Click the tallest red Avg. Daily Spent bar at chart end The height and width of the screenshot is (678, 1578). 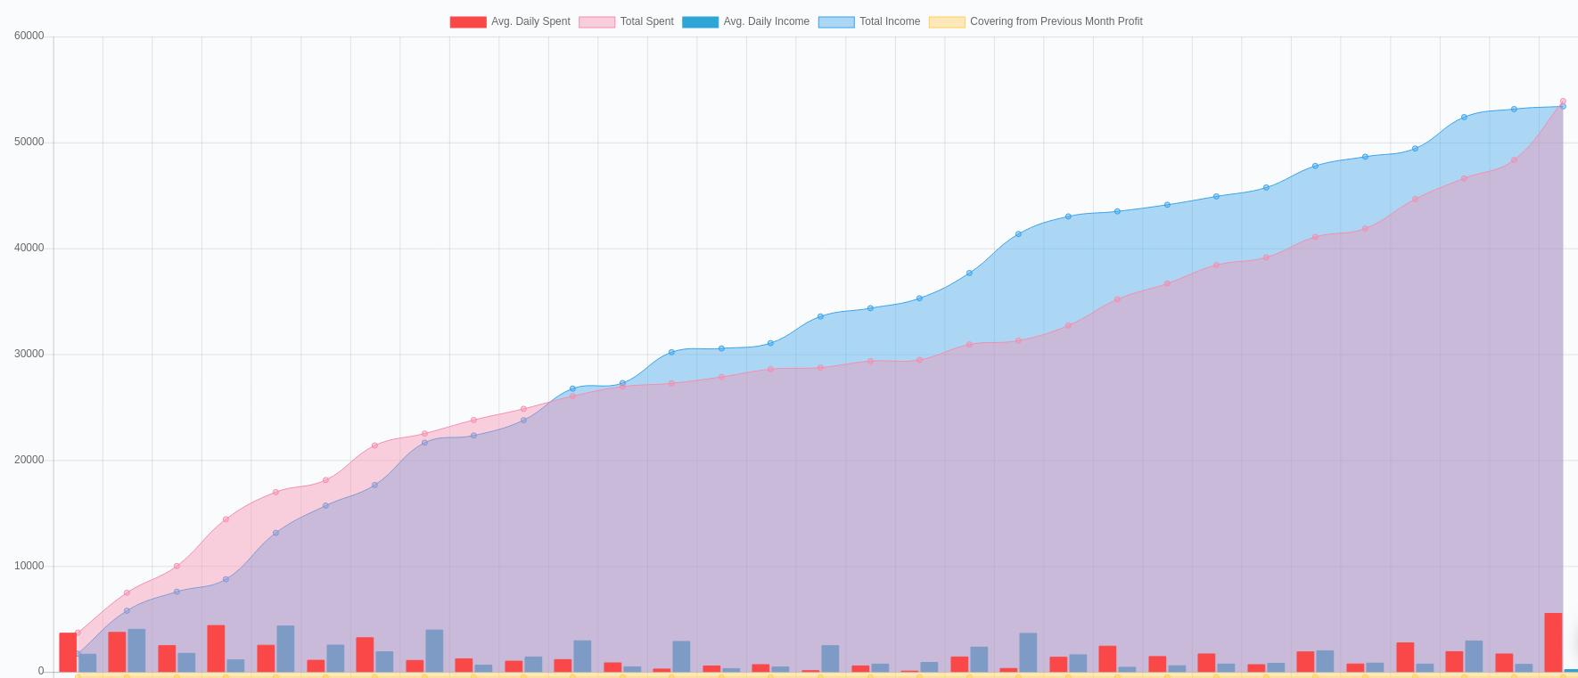1553,642
